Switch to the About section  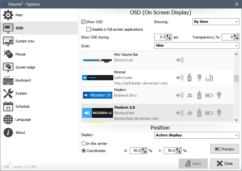(x=20, y=132)
